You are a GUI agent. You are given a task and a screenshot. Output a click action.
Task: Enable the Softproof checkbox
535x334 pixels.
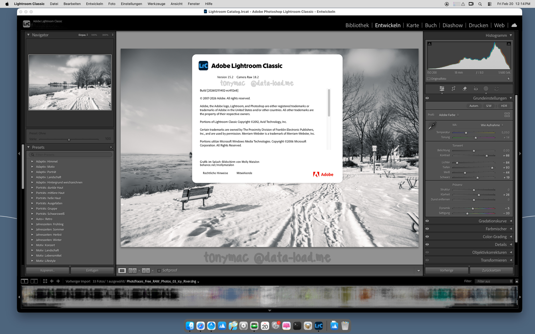(x=159, y=271)
